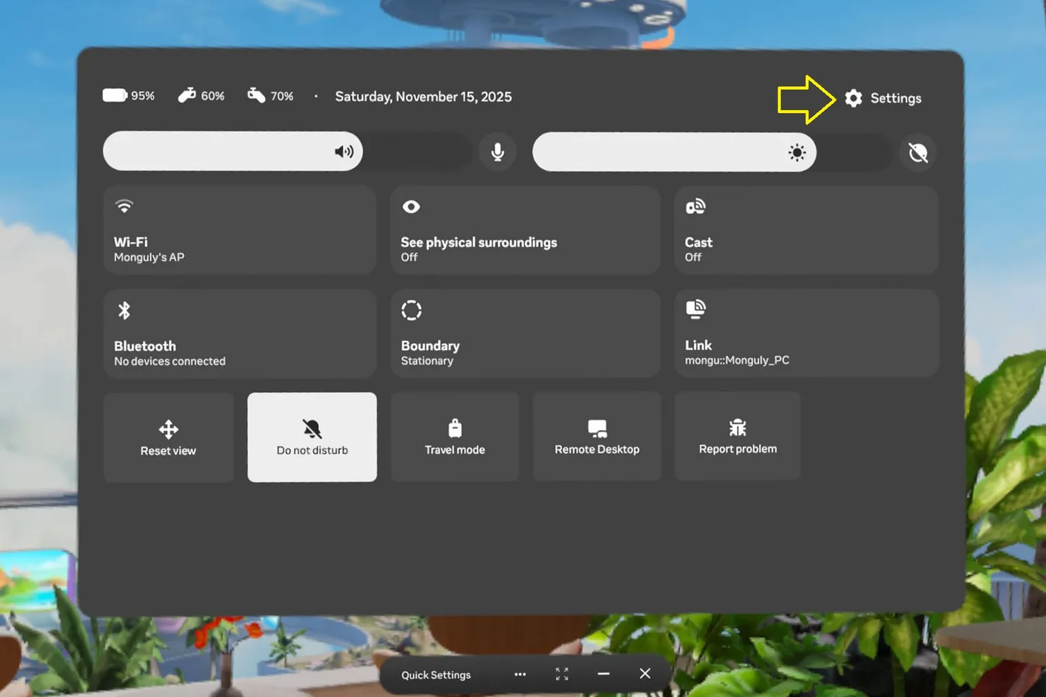Click the Settings text label
Viewport: 1046px width, 697px height.
(896, 98)
